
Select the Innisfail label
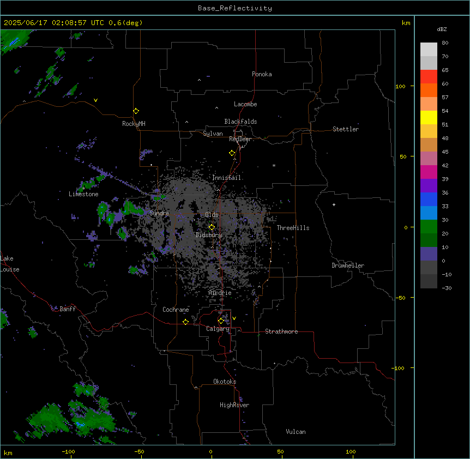coord(227,178)
